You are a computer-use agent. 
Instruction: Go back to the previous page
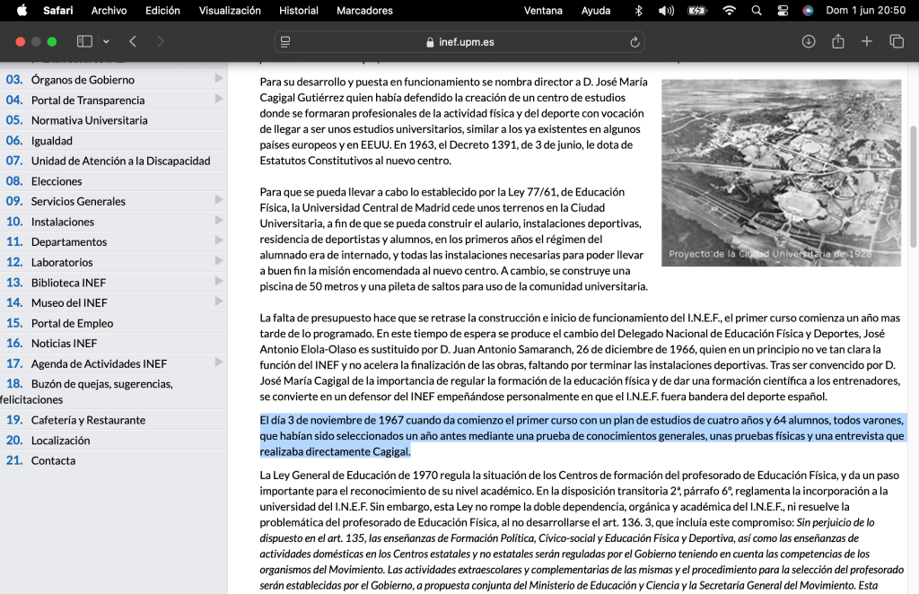pos(133,41)
